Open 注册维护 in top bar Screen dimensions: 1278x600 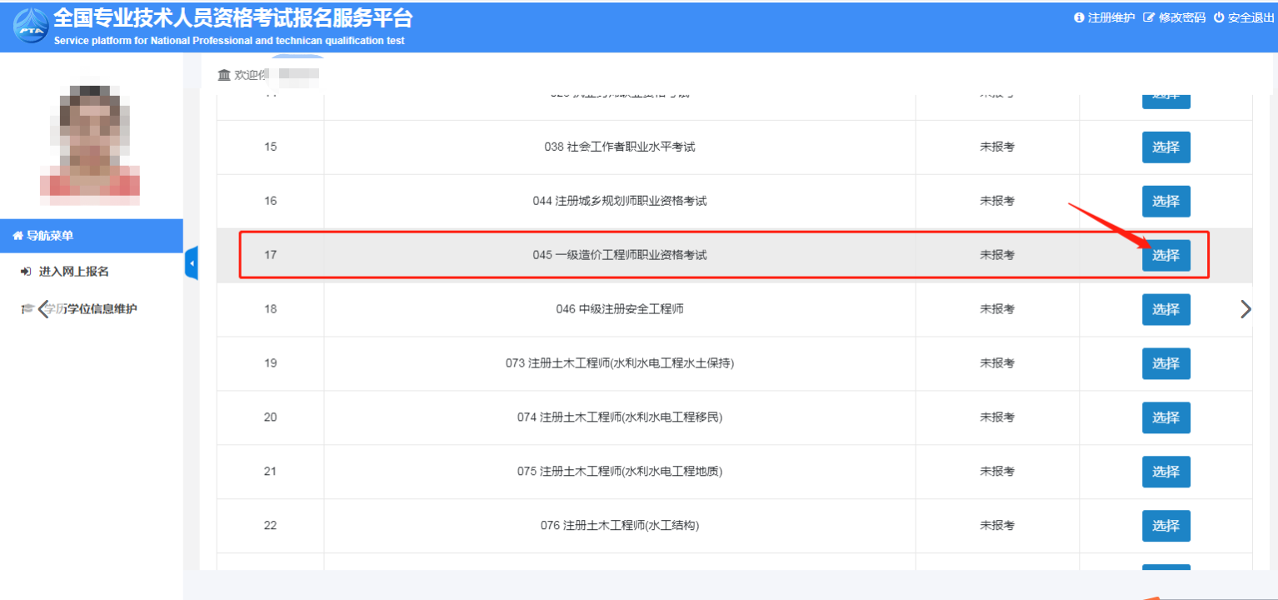tap(1104, 17)
